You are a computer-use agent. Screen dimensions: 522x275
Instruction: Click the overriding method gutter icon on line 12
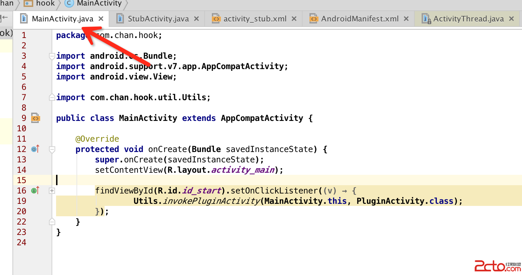click(35, 149)
